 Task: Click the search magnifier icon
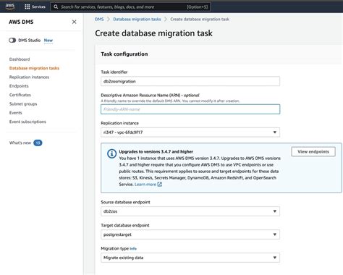56,7
